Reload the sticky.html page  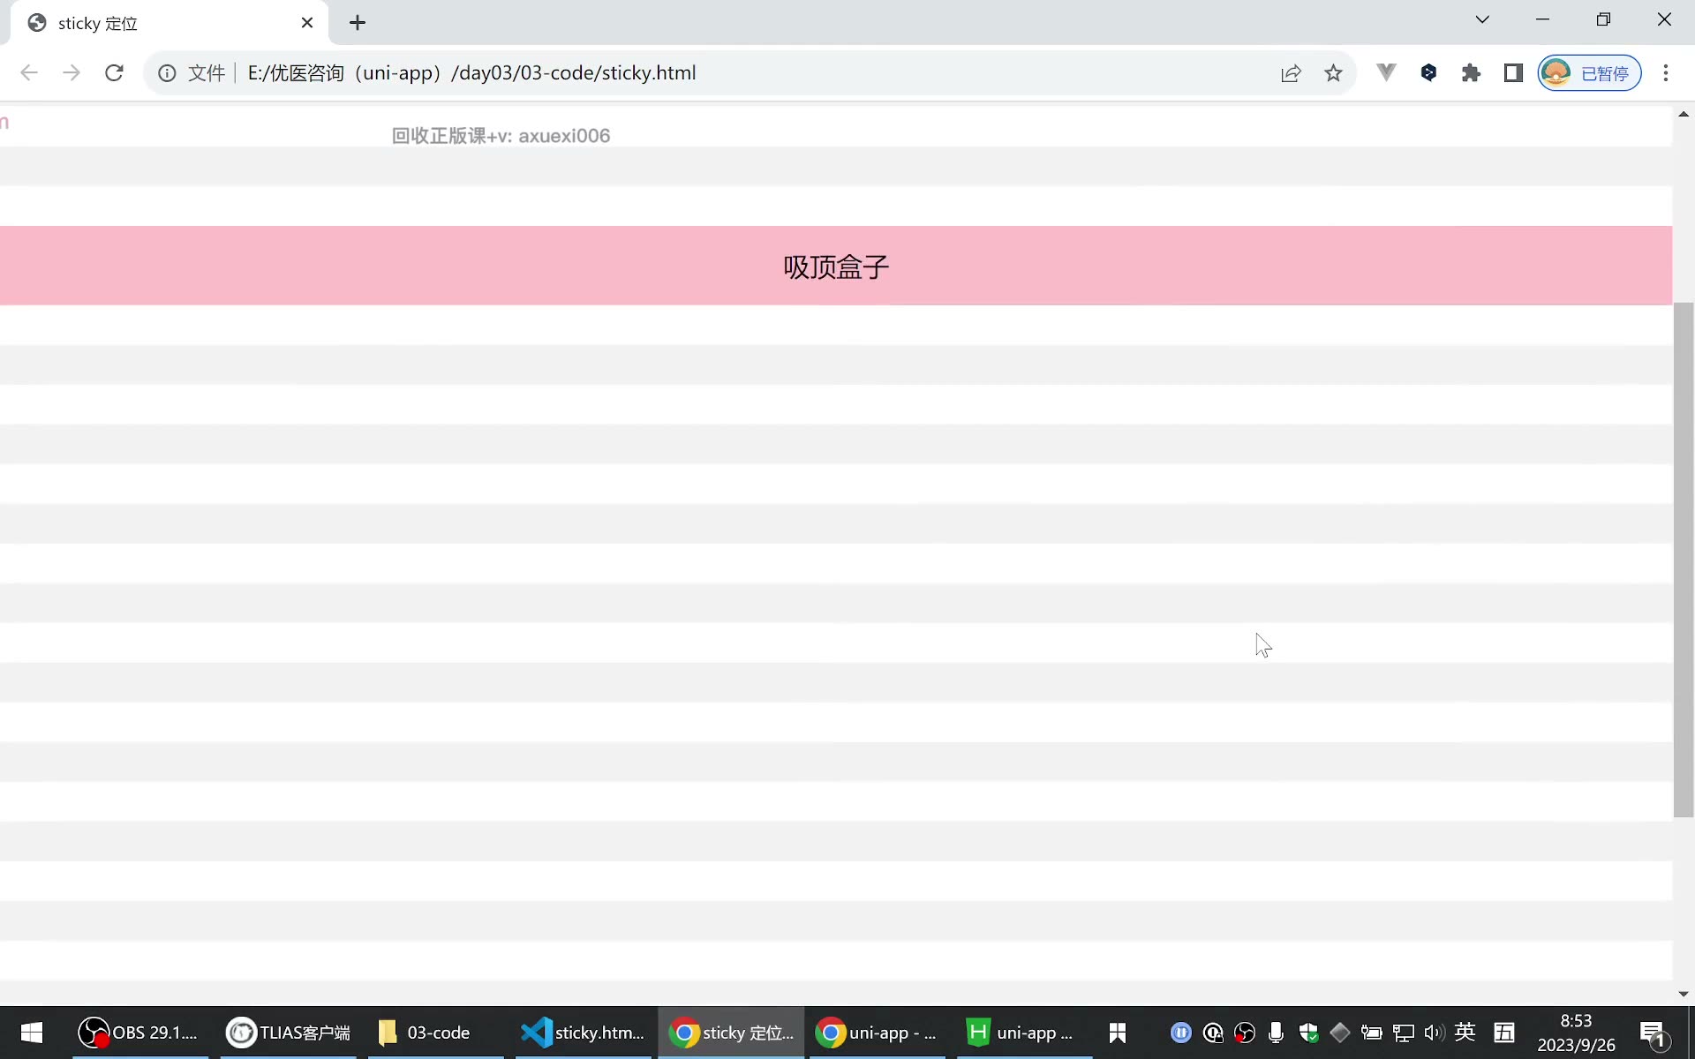coord(114,73)
